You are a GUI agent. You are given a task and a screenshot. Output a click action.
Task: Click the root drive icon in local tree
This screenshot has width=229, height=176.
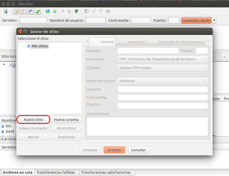click(11, 65)
